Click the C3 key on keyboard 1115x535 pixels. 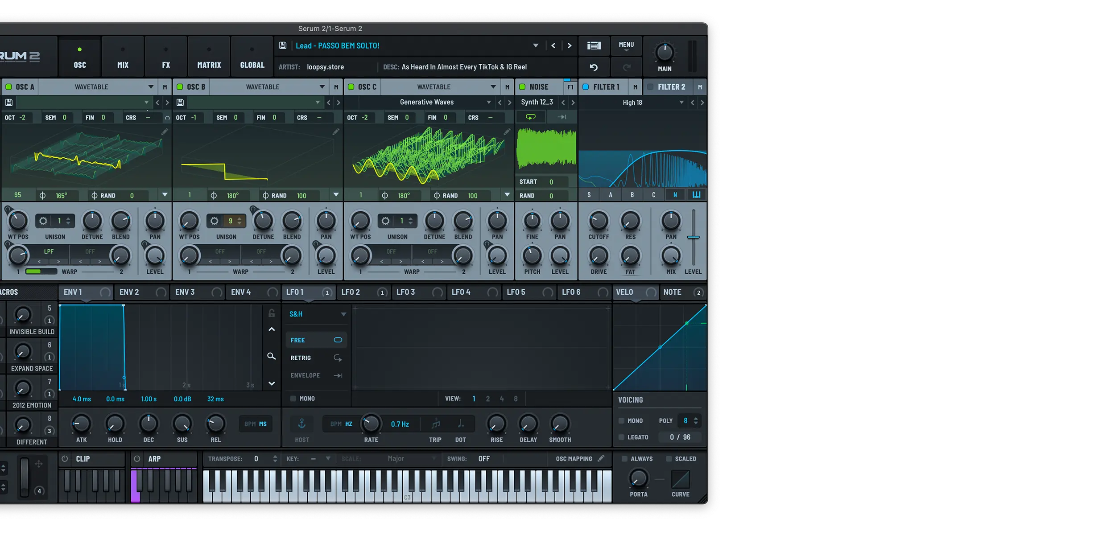click(x=407, y=487)
